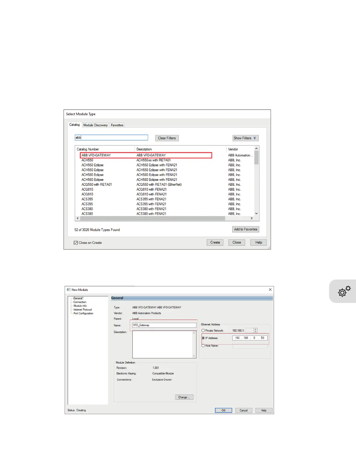Click revision value 1.001
Screen dimensions: 356x461
tap(156, 368)
